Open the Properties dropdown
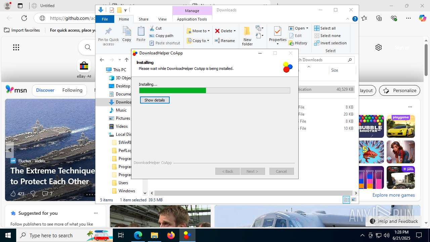This screenshot has width=430, height=242. (277, 44)
